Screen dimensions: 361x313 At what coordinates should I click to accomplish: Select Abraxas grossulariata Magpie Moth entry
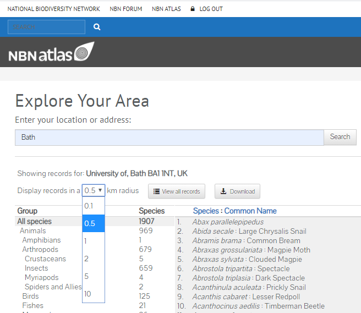[251, 250]
